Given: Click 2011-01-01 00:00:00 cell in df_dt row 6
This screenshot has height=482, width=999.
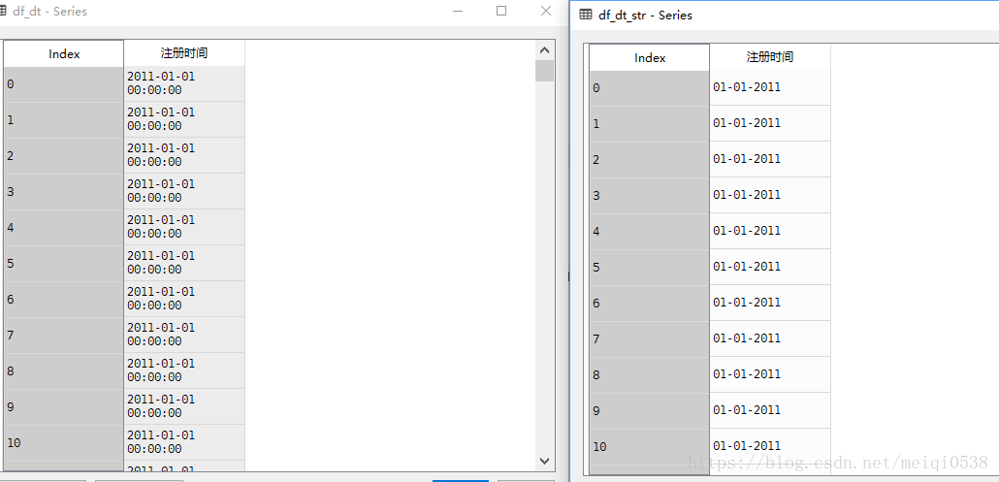Looking at the screenshot, I should [x=184, y=300].
